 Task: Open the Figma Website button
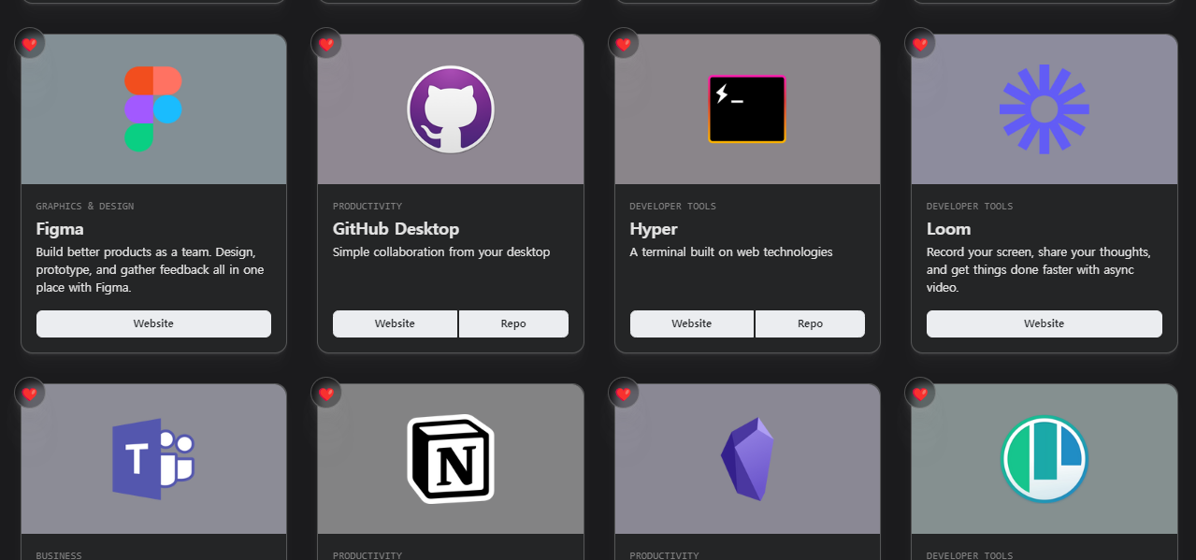[x=153, y=323]
